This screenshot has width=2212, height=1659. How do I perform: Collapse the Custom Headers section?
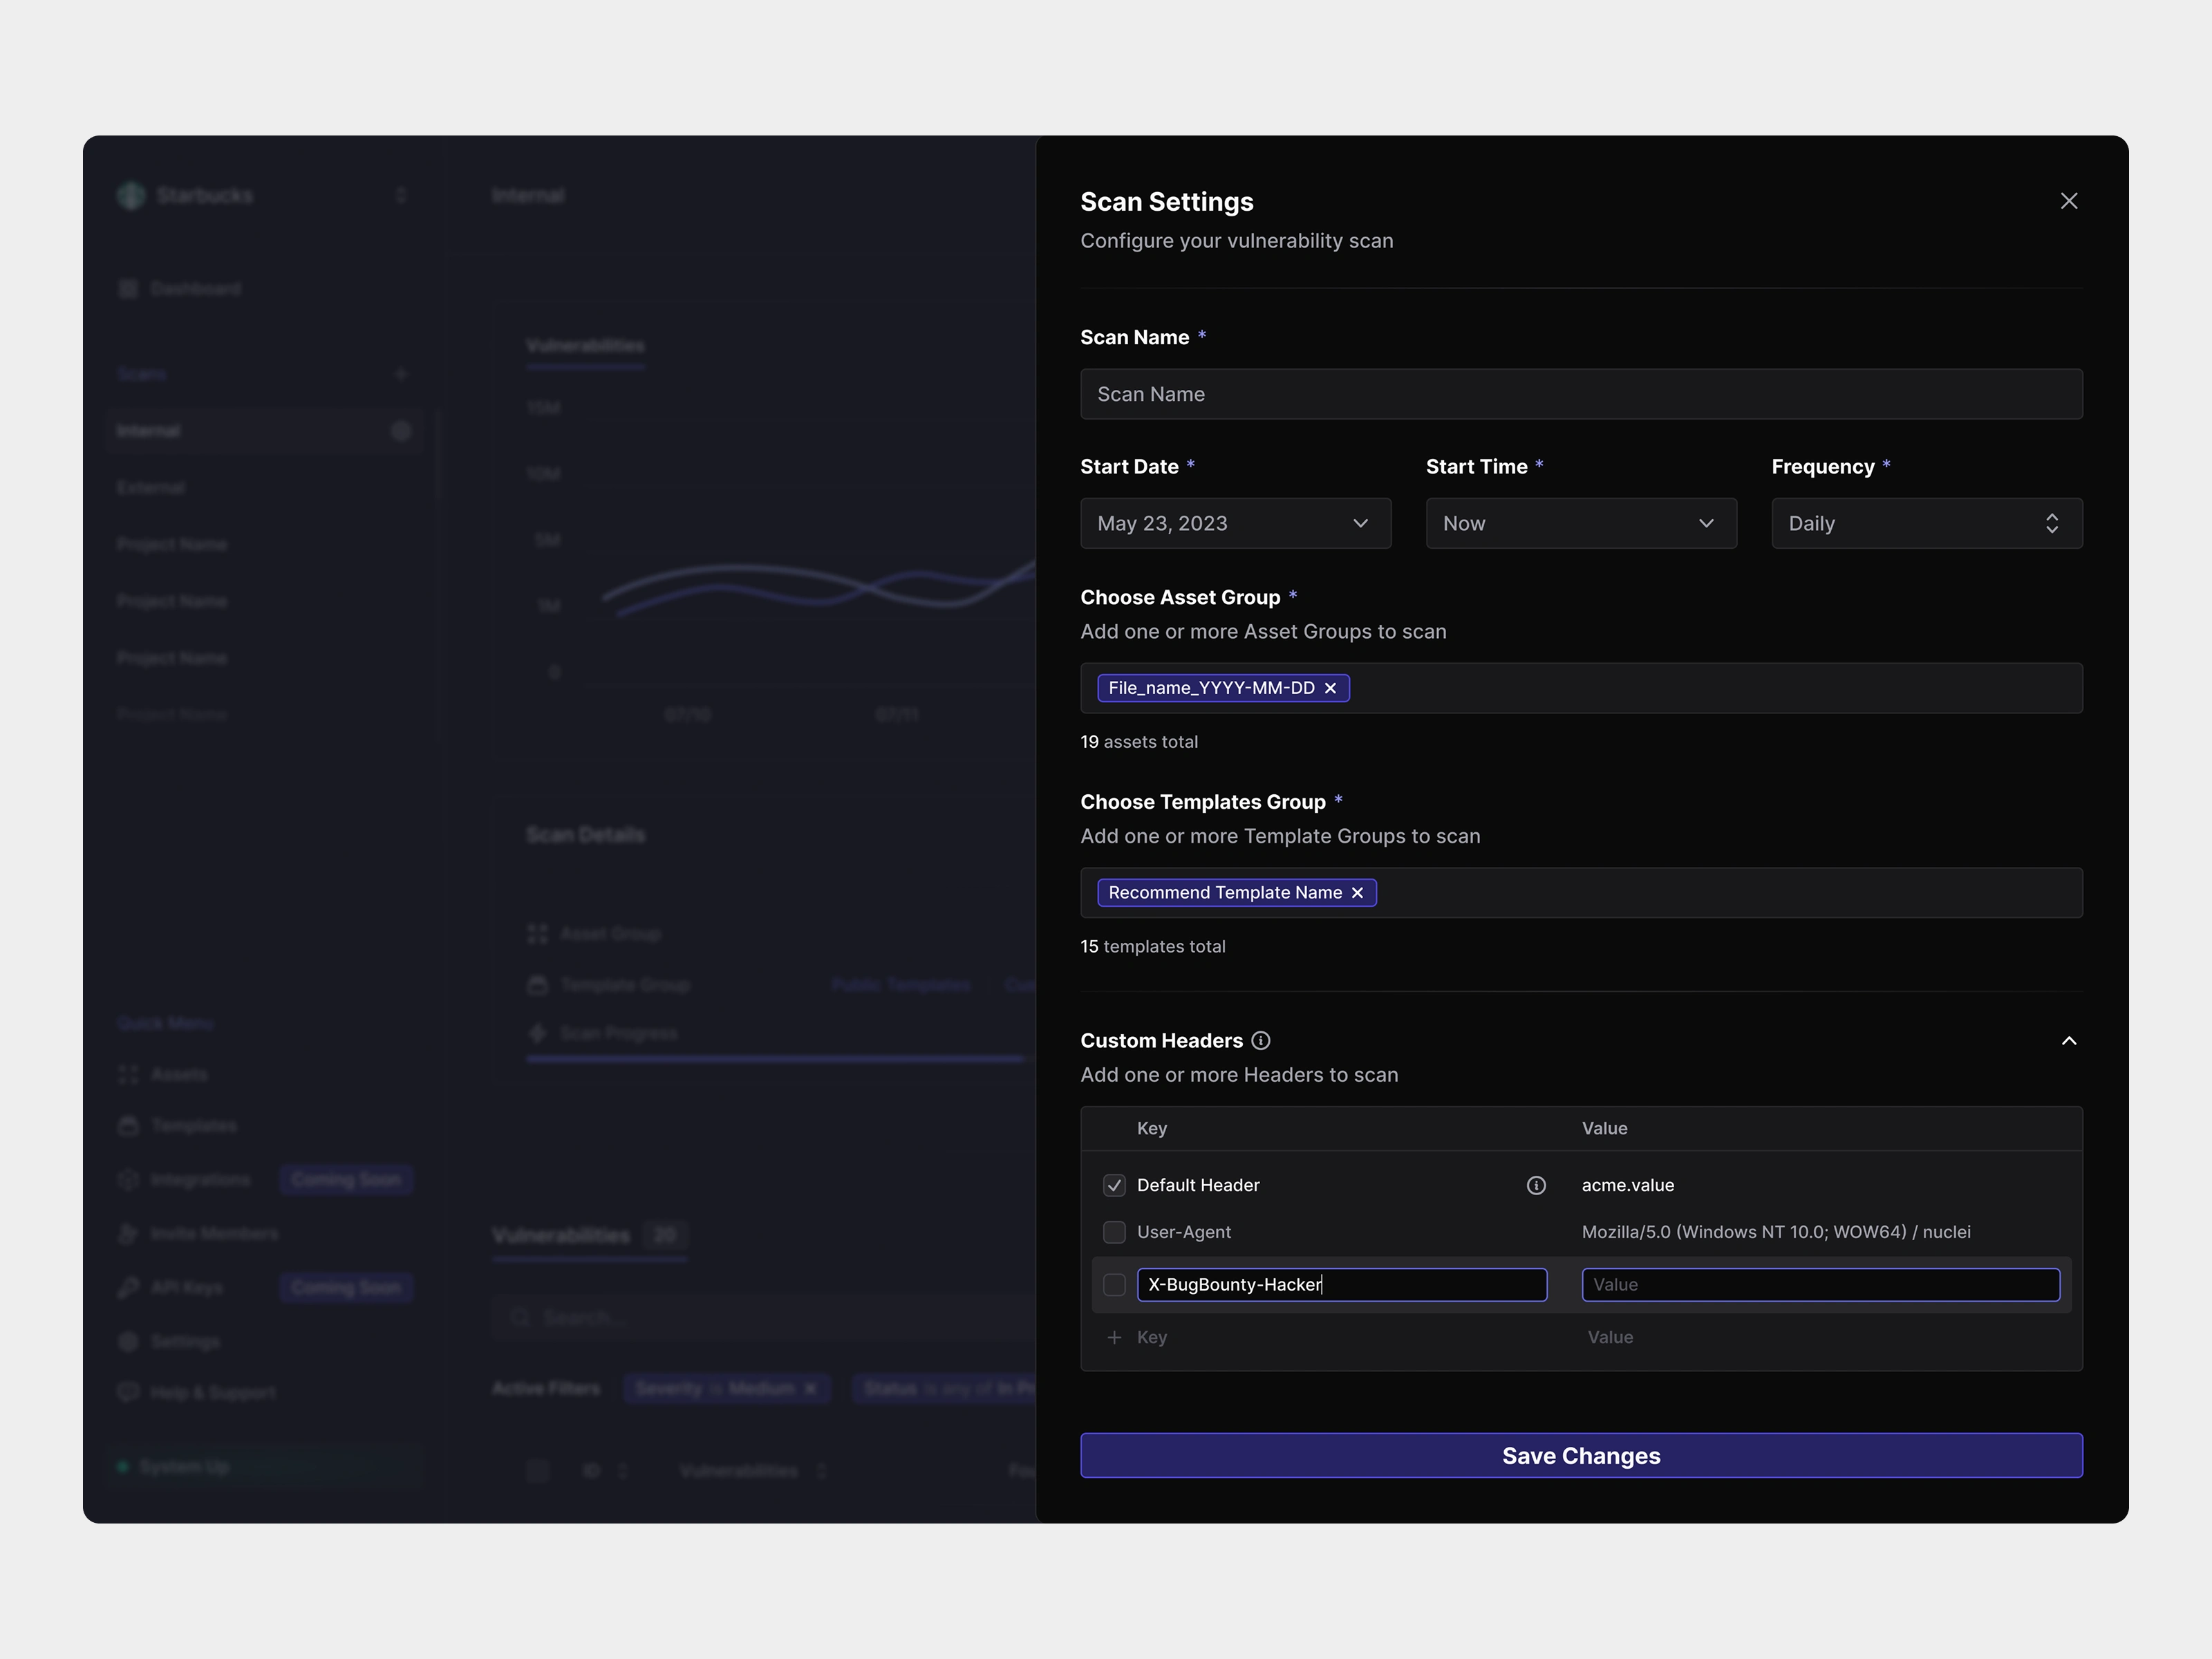pos(2068,1041)
